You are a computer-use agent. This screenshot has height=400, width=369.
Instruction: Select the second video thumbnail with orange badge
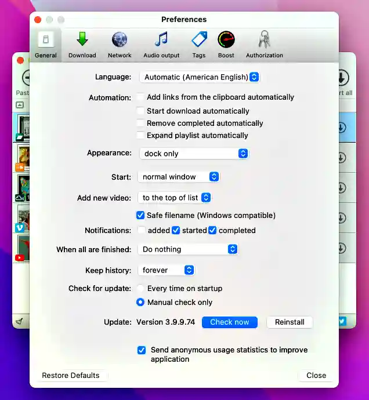23,158
